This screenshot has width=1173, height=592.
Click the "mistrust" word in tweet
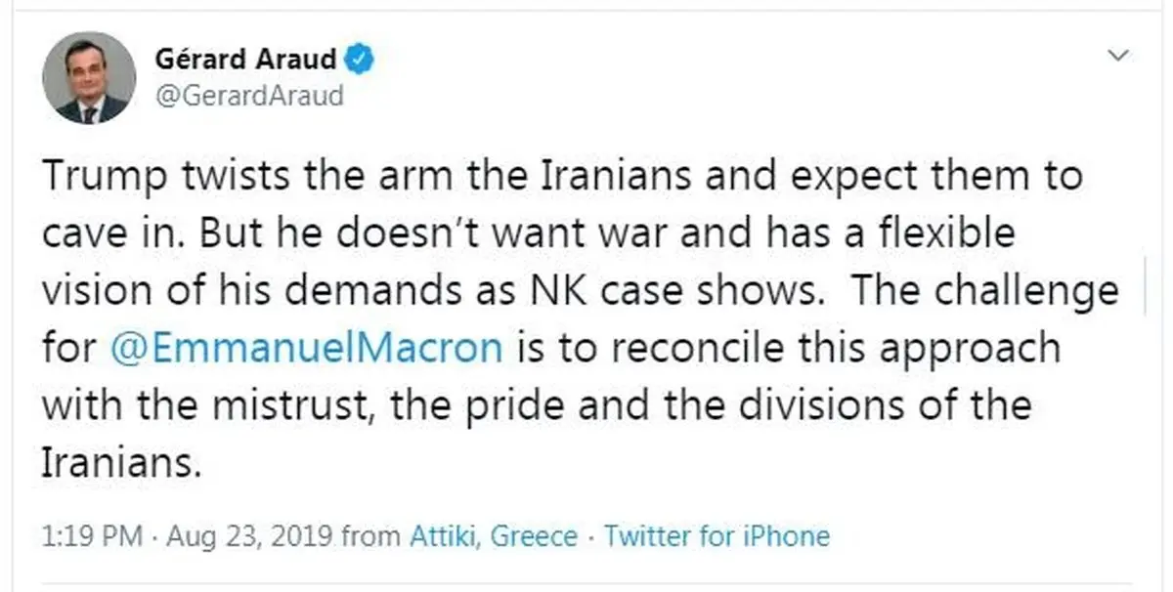pos(290,405)
